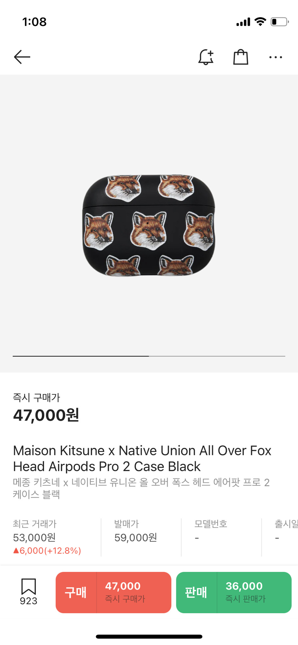Open the three-dot more options menu
The height and width of the screenshot is (645, 298).
point(276,57)
